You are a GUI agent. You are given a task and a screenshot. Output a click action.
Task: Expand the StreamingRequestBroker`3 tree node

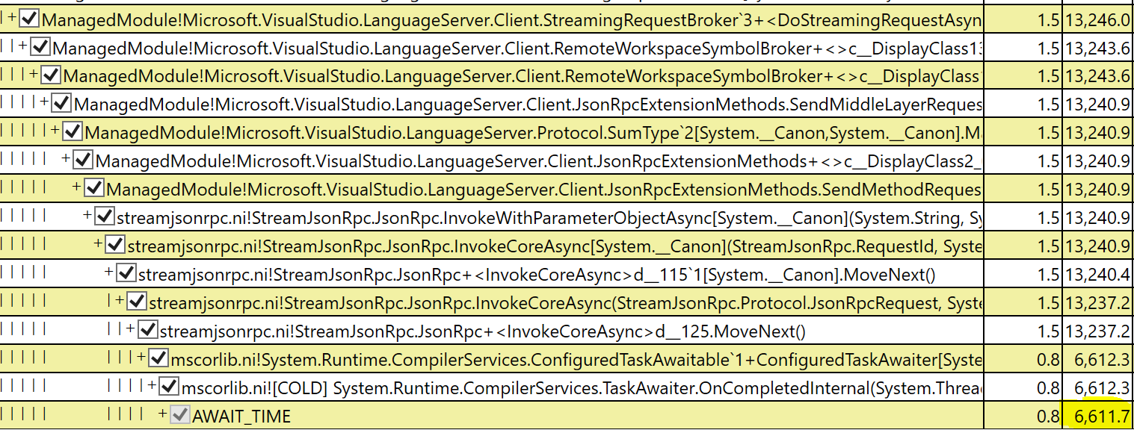click(13, 18)
